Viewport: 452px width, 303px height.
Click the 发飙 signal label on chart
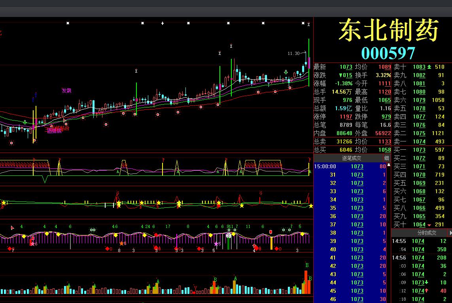pyautogui.click(x=66, y=90)
